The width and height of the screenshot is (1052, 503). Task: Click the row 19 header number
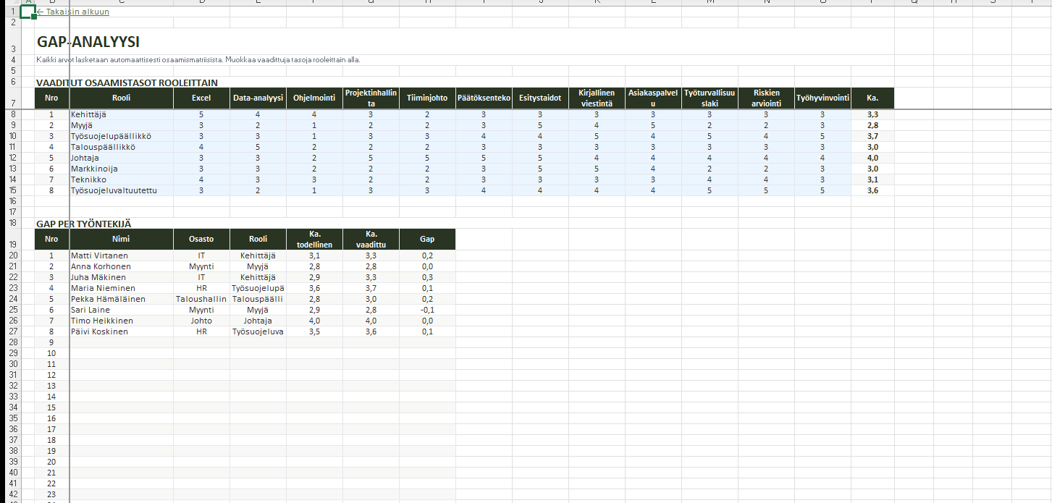point(12,245)
